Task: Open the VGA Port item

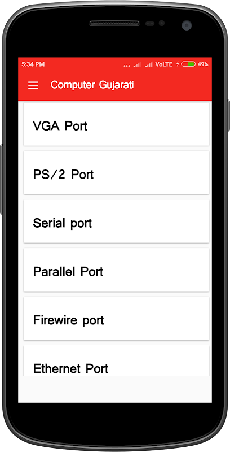Action: (116, 124)
